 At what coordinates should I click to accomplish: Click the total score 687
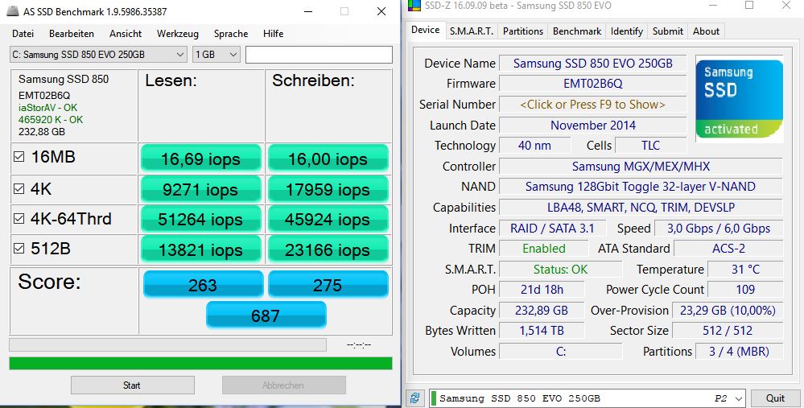click(x=266, y=315)
